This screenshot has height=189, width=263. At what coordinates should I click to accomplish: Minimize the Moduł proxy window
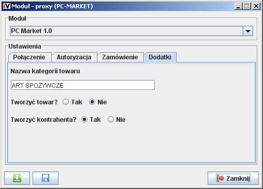tap(238, 6)
